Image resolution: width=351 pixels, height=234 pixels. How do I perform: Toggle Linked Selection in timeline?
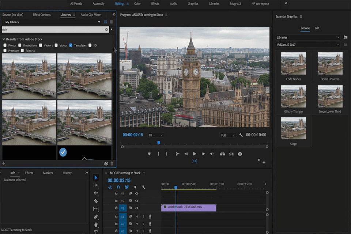coord(127,187)
